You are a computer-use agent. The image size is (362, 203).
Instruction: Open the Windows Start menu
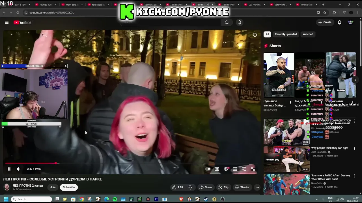point(6,199)
